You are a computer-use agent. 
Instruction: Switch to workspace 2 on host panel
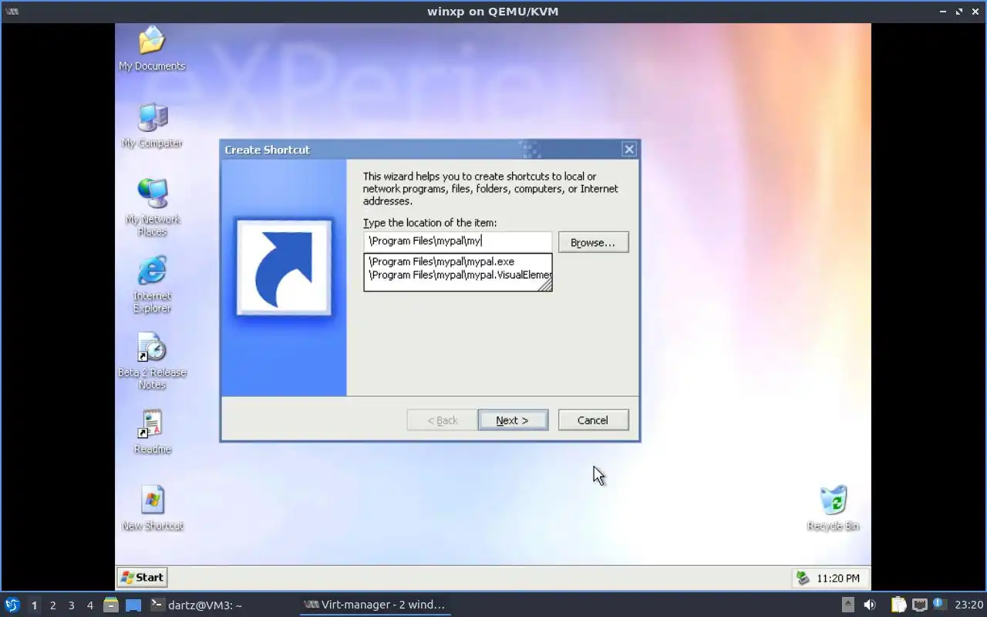point(52,605)
